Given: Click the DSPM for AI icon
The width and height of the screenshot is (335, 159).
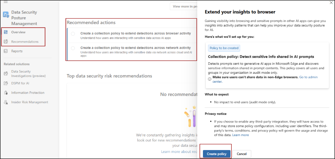Looking at the screenshot, I should [x=6, y=83].
